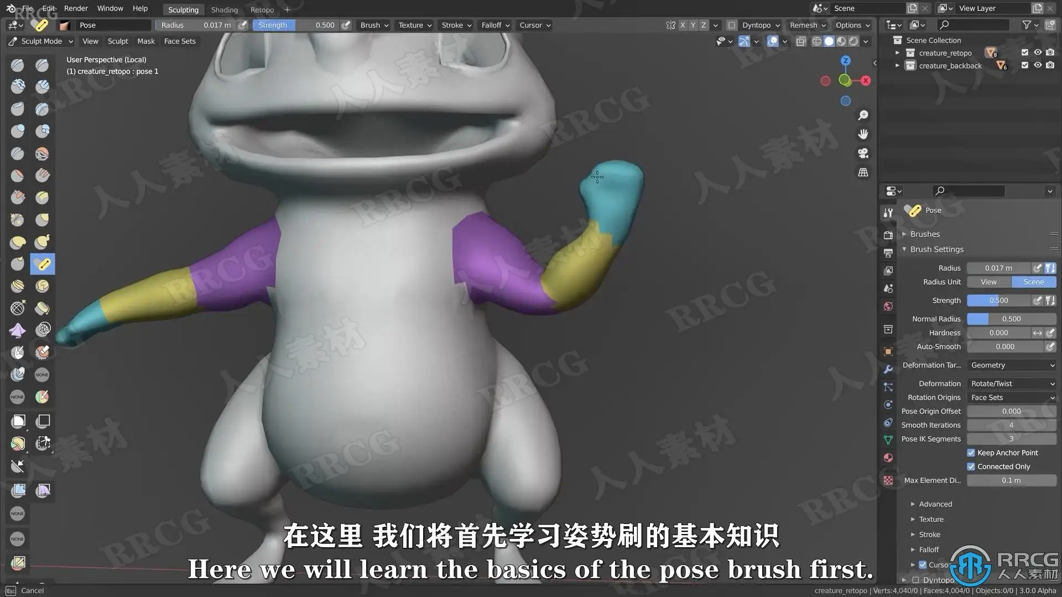Click the Pose IK Segments field
The height and width of the screenshot is (597, 1062).
pyautogui.click(x=1011, y=439)
